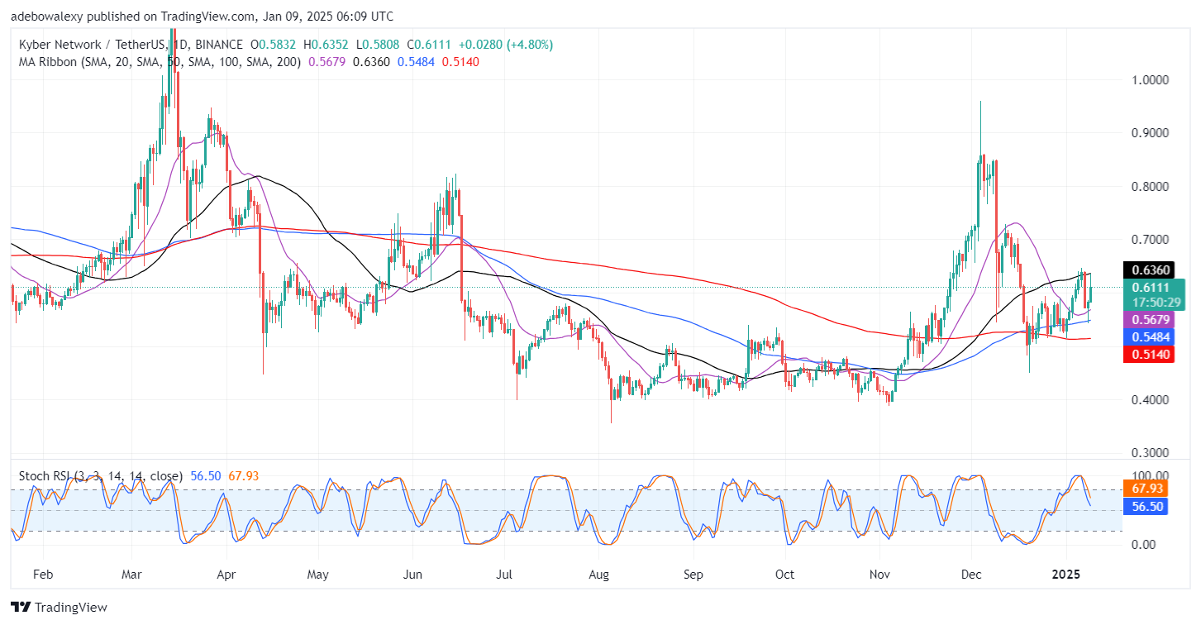The height and width of the screenshot is (625, 1201).
Task: Click the +0.0280 (+4.80%) change value
Action: pyautogui.click(x=505, y=45)
